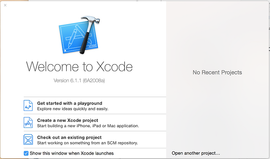The image size is (270, 159).
Task: Uncheck Show this window when Xcode launches
Action: (26, 153)
